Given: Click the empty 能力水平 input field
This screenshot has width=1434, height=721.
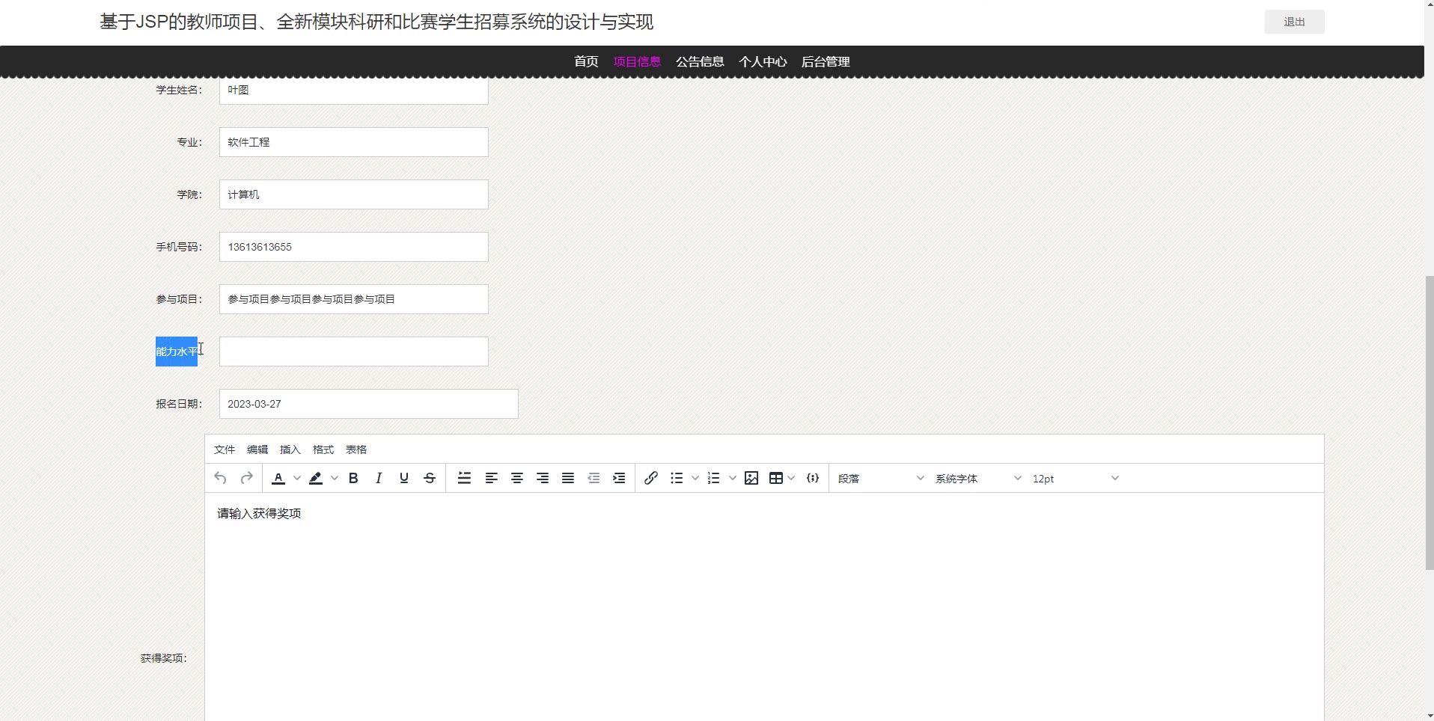Looking at the screenshot, I should point(353,352).
